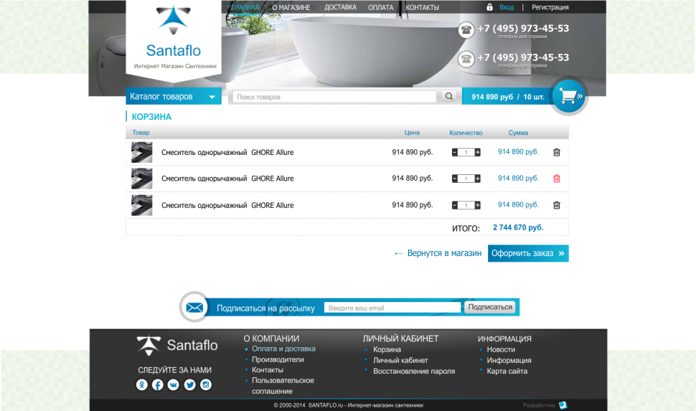Screen dimensions: 696x411
Task: Open footer link Информация
Action: pos(509,360)
